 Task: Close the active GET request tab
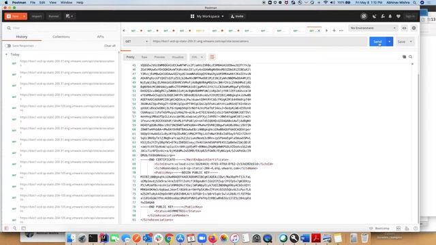319,31
